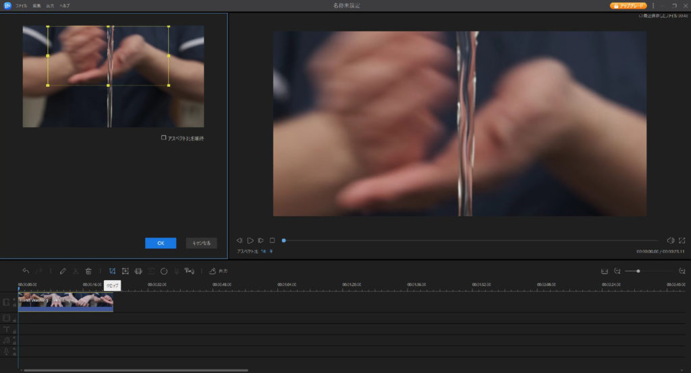Open the 編集 menu

(x=36, y=5)
